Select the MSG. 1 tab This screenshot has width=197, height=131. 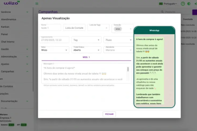coord(86,57)
